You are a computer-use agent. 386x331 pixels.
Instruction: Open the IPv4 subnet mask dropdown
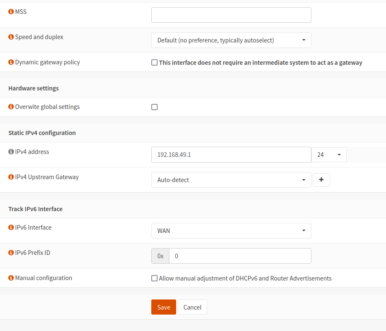pyautogui.click(x=329, y=155)
